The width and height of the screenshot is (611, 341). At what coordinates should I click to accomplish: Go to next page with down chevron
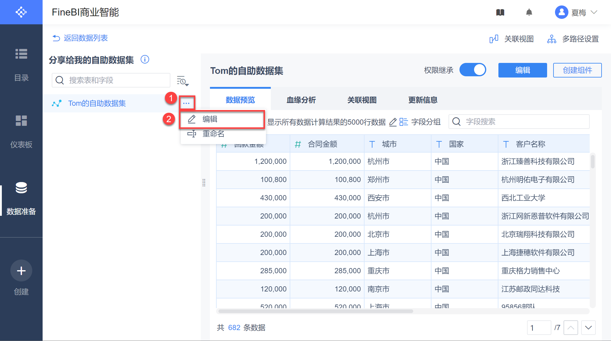(588, 328)
